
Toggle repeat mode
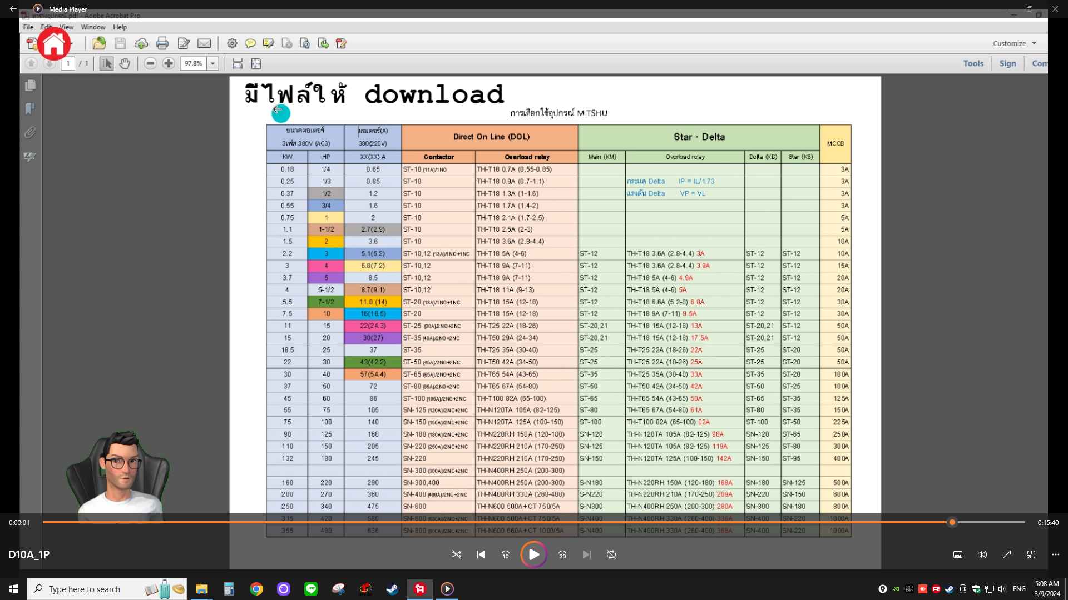[611, 554]
